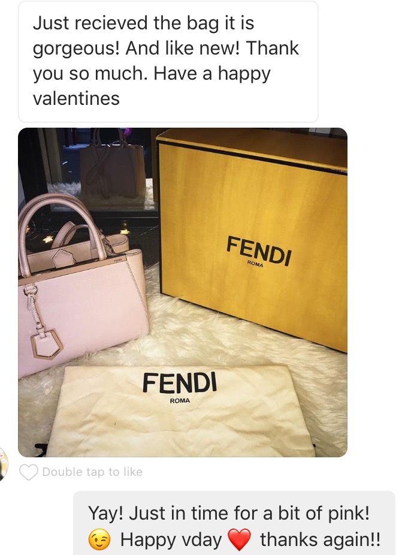This screenshot has height=555, width=405.
Task: Tap the sender's profile avatar
Action: [4, 464]
